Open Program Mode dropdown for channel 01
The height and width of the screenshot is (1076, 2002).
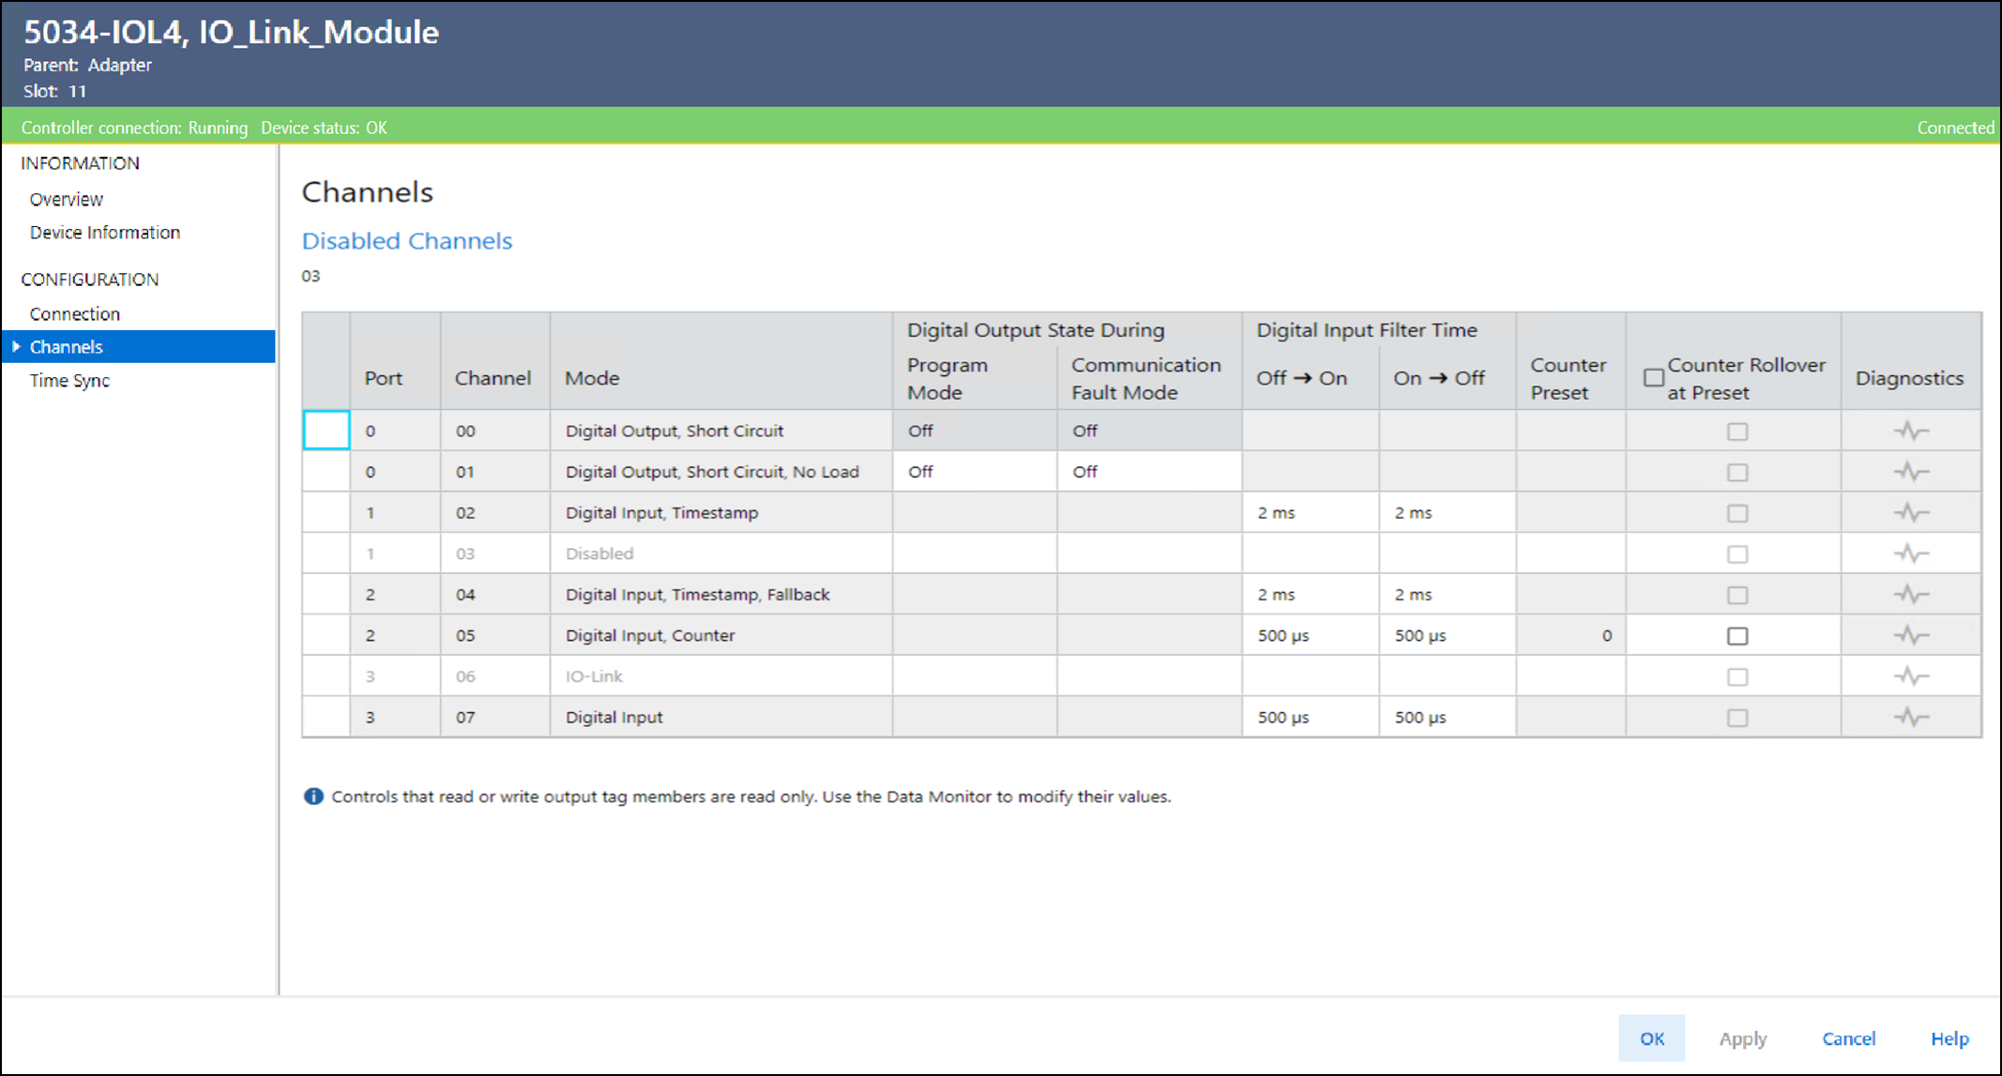tap(974, 472)
